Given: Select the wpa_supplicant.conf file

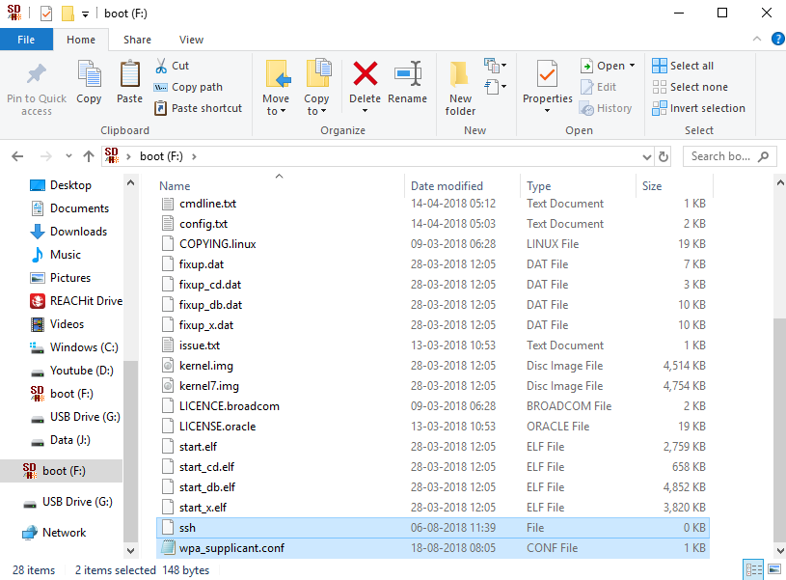Looking at the screenshot, I should 433,548.
